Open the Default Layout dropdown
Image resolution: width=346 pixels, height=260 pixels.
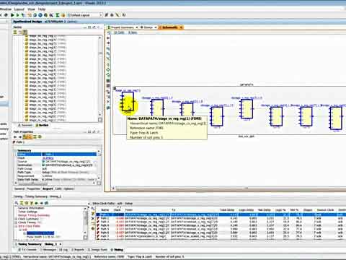[x=85, y=15]
